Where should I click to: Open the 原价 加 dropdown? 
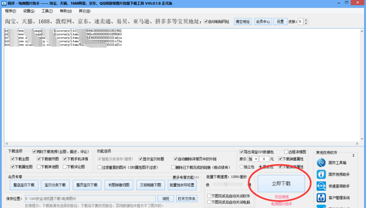pos(253,159)
